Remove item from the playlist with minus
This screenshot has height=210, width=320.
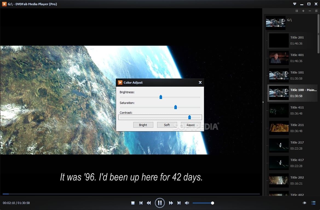point(310,11)
